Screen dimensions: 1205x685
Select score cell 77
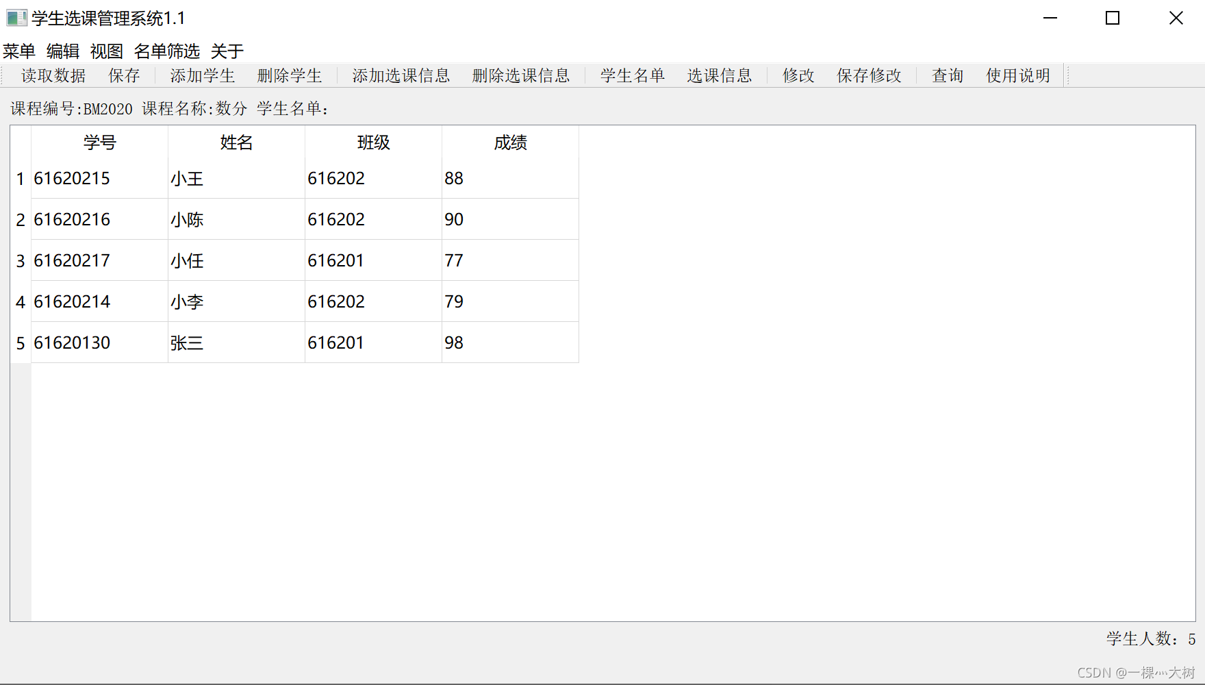pyautogui.click(x=511, y=260)
